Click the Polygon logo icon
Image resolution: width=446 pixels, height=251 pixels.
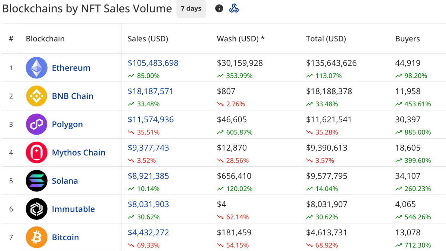pyautogui.click(x=36, y=124)
